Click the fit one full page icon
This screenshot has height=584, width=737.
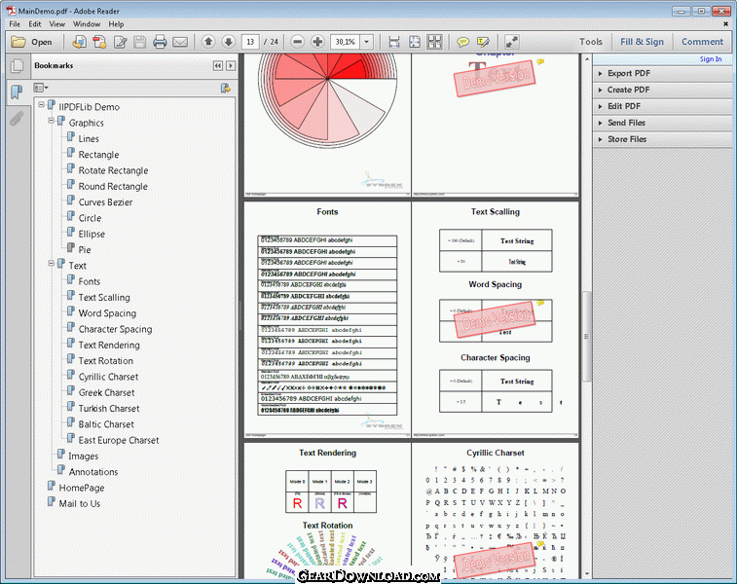click(414, 42)
